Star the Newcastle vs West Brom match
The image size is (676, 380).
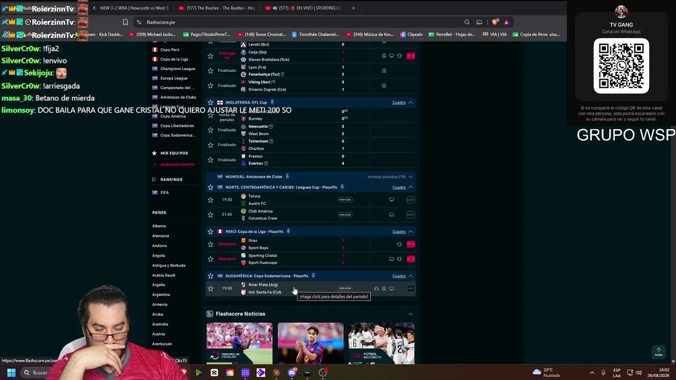click(x=210, y=130)
